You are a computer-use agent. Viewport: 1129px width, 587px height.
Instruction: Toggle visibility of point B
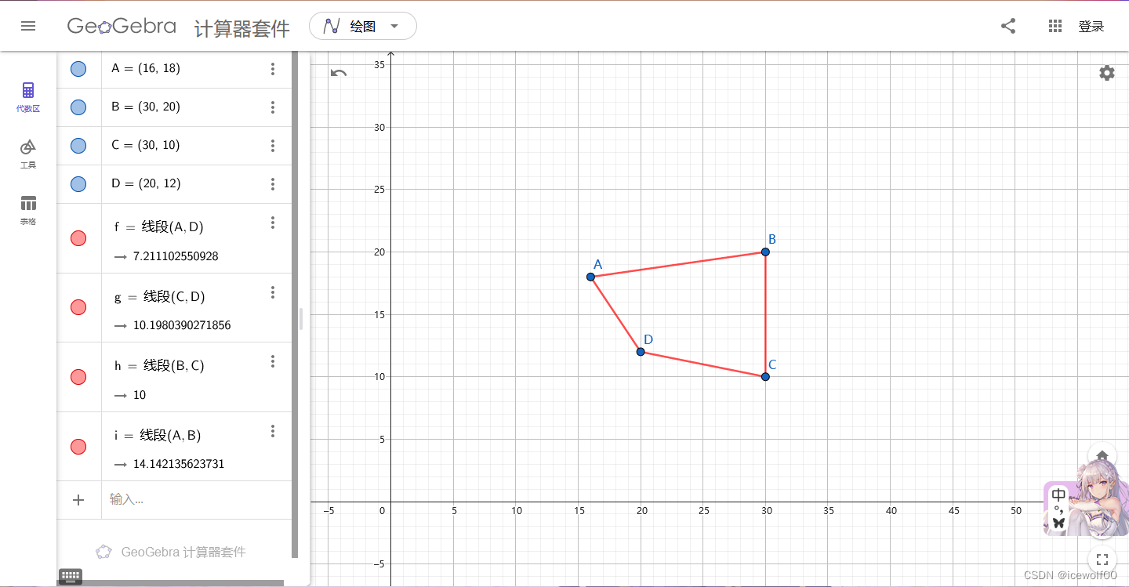[x=78, y=107]
